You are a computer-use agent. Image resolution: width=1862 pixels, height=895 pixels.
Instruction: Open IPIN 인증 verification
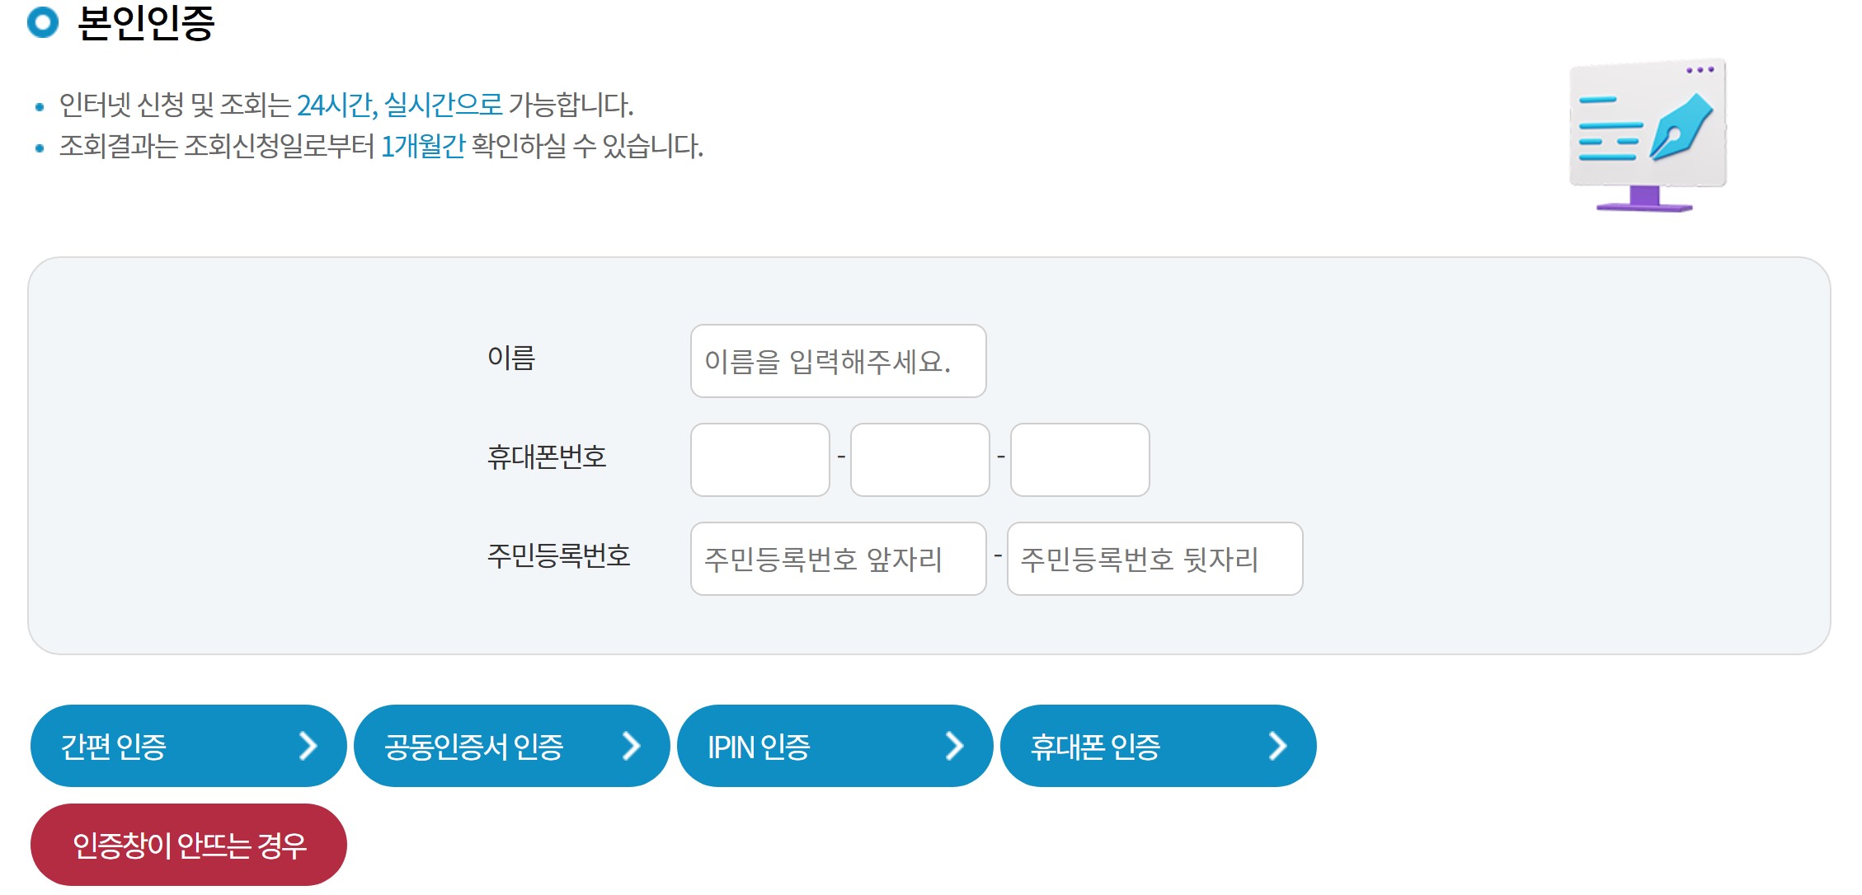point(835,746)
